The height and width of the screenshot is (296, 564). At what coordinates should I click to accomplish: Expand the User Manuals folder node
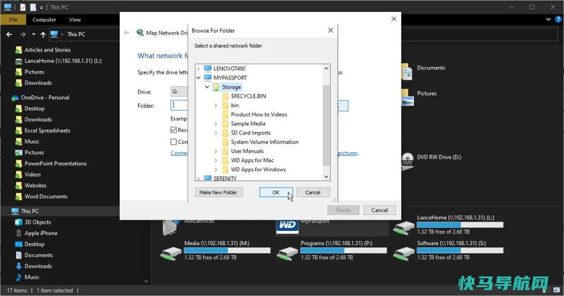point(216,151)
